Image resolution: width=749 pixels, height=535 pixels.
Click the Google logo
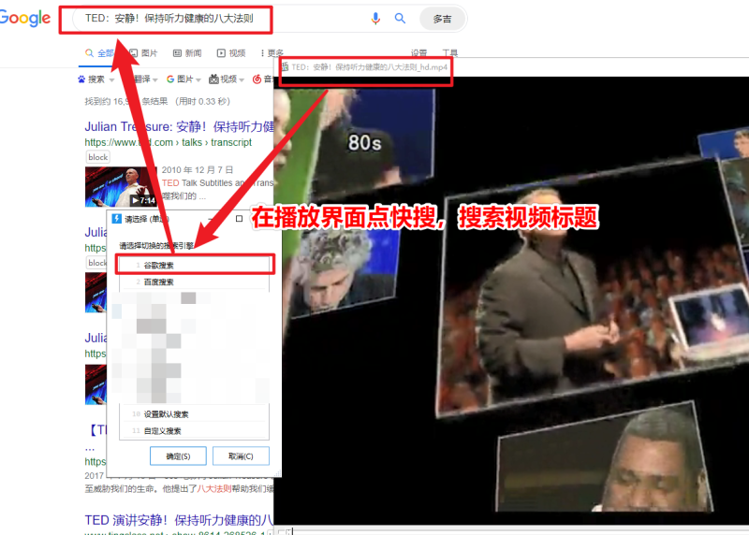click(x=25, y=18)
